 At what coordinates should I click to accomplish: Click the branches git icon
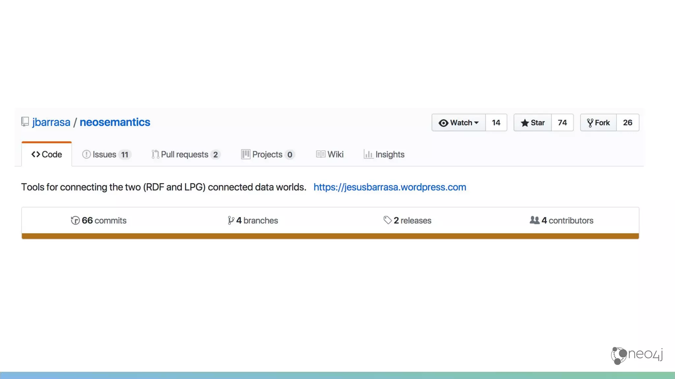pyautogui.click(x=231, y=220)
